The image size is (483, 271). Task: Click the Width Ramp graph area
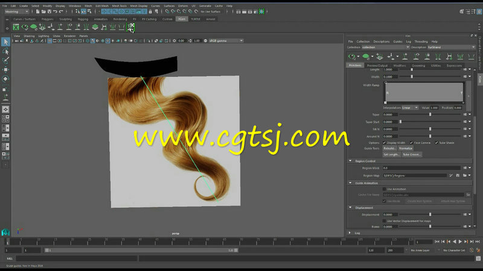pos(424,92)
